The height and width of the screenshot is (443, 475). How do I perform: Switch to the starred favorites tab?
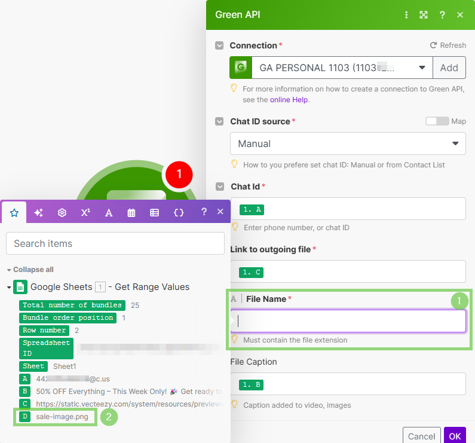(x=14, y=212)
